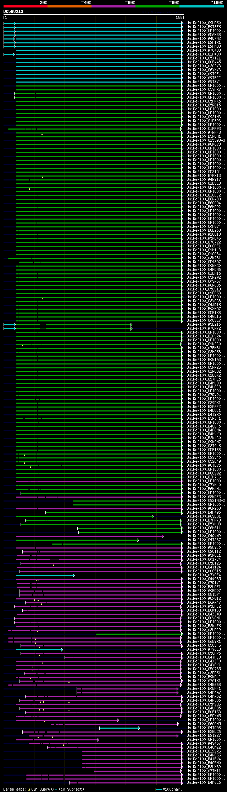Image resolution: width=227 pixels, height=792 pixels.
Task: Open hit UniRef100_A4Q7M2
Action: [x=204, y=39]
